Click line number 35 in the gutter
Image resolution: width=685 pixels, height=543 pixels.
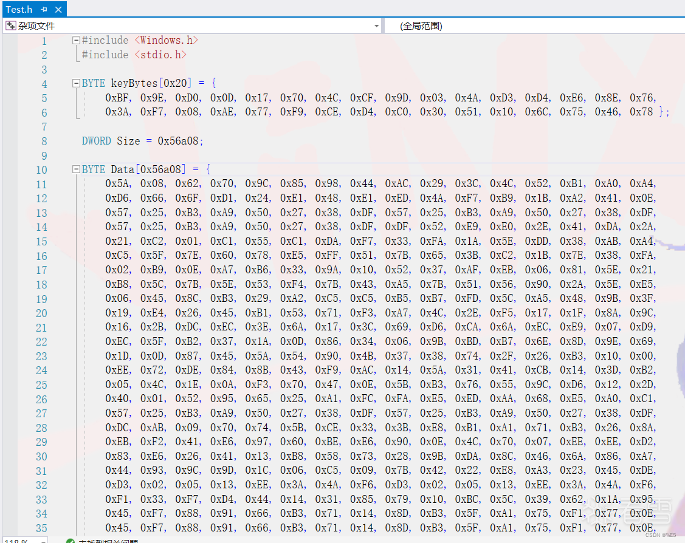tap(41, 528)
